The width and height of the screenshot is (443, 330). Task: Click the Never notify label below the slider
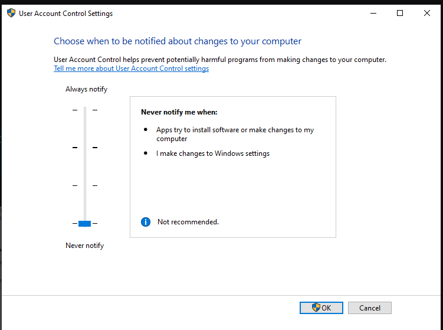point(84,246)
